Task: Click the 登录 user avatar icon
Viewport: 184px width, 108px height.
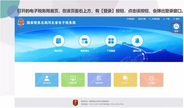Action: [x=176, y=27]
